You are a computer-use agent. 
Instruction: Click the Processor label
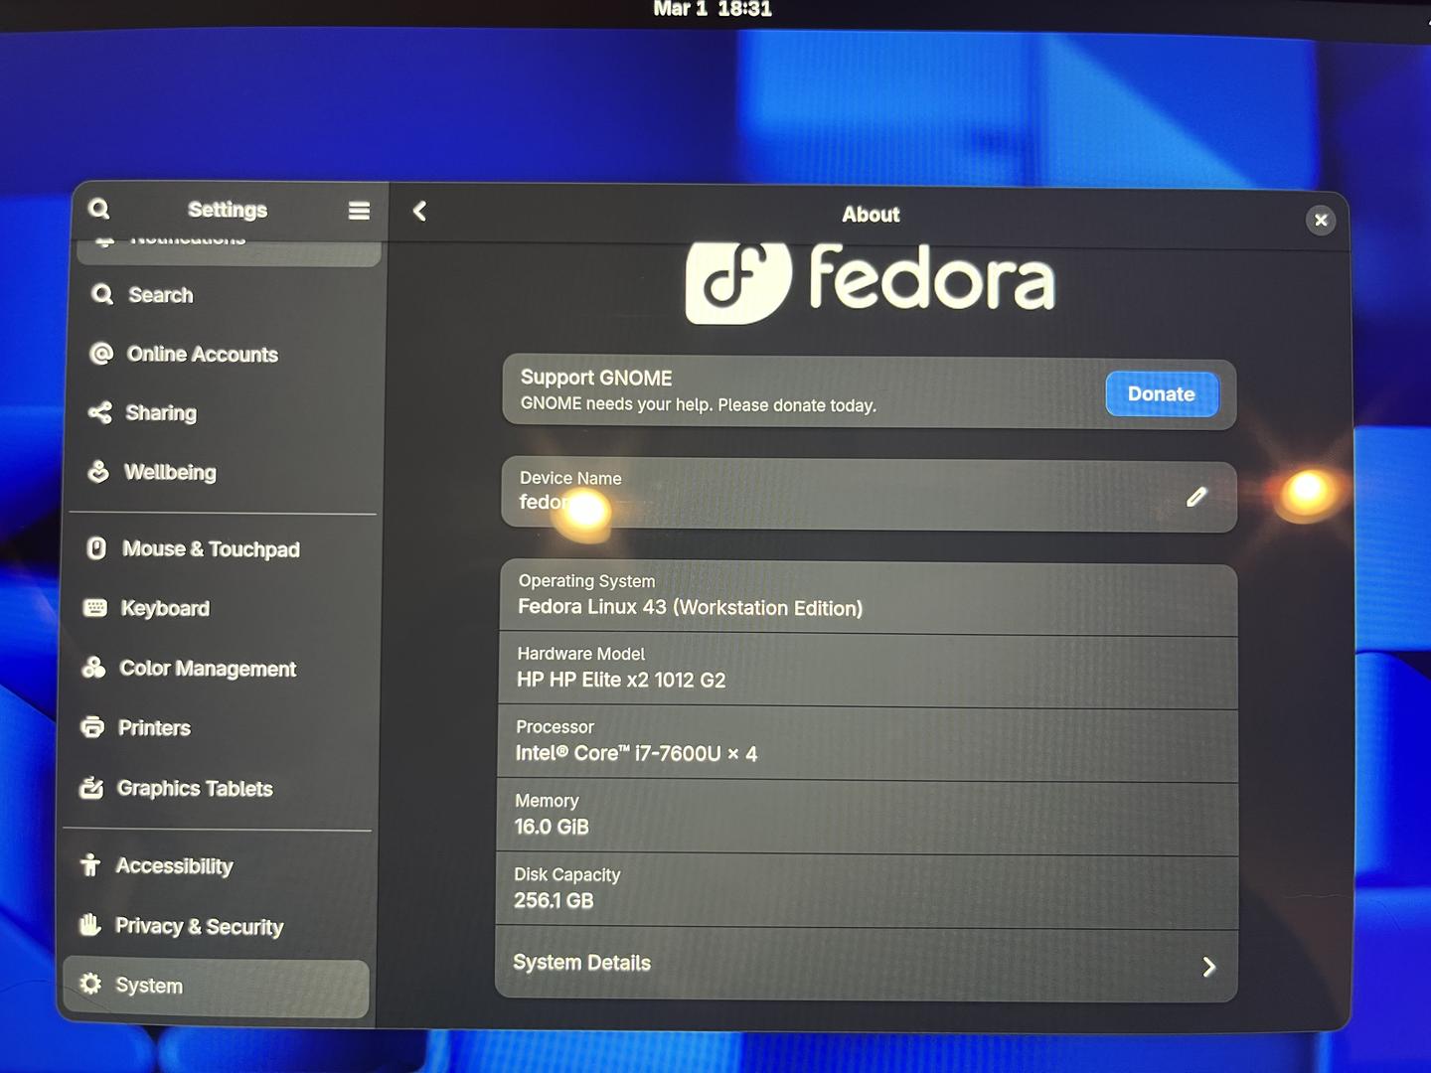click(555, 727)
